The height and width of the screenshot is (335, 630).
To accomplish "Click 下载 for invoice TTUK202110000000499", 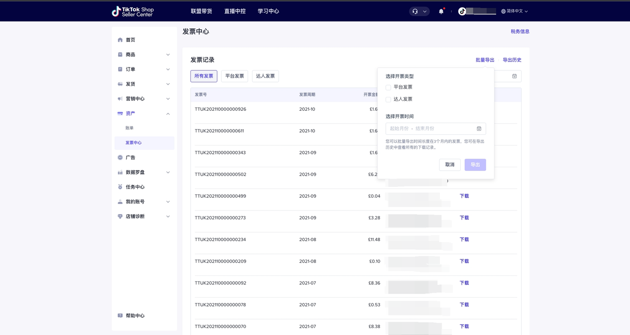I will tap(464, 196).
